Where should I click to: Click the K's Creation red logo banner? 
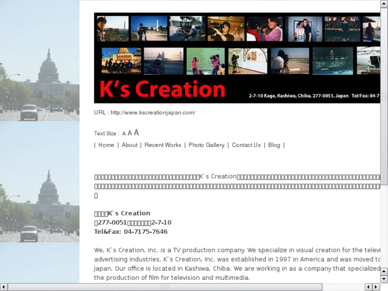162,89
